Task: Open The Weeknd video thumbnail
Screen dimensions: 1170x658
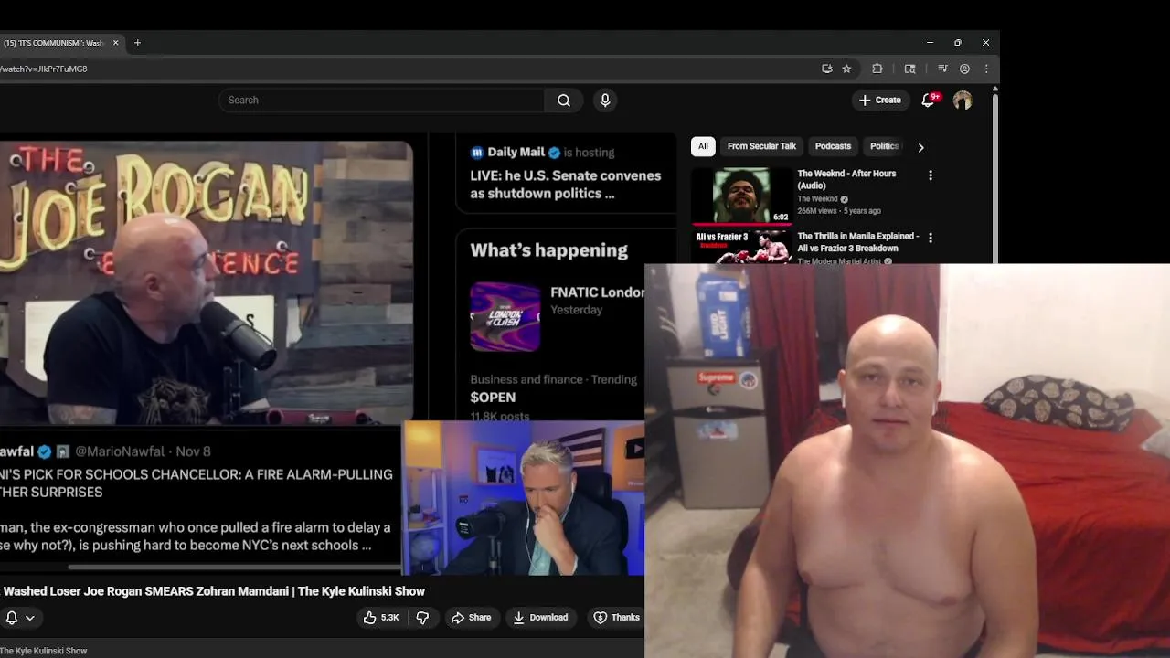Action: point(741,196)
